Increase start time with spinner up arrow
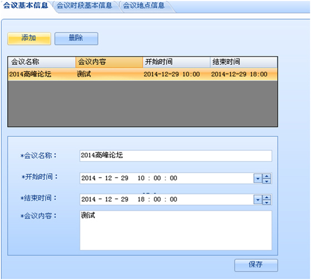The width and height of the screenshot is (311, 280). [267, 176]
